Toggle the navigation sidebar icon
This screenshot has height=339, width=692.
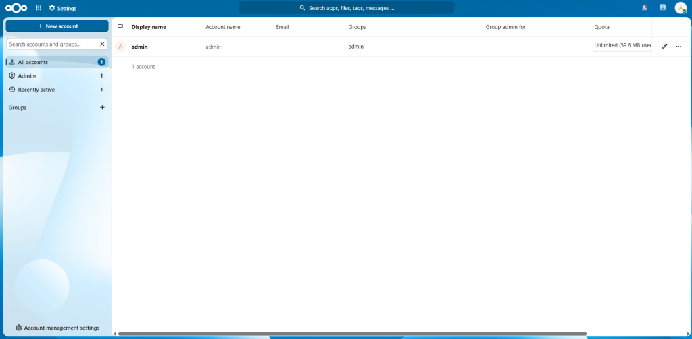pos(120,26)
